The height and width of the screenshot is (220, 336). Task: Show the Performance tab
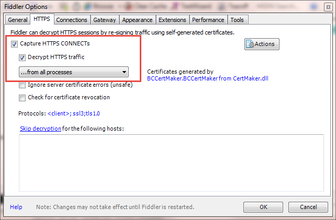[x=208, y=20]
